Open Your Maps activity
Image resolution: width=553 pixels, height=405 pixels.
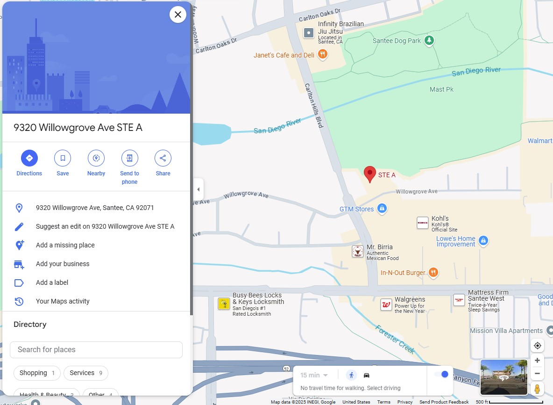click(63, 302)
